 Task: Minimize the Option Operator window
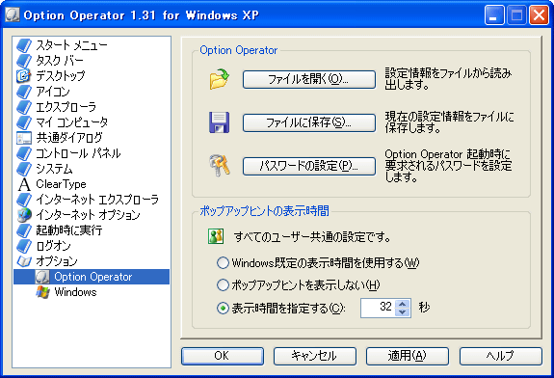point(494,15)
